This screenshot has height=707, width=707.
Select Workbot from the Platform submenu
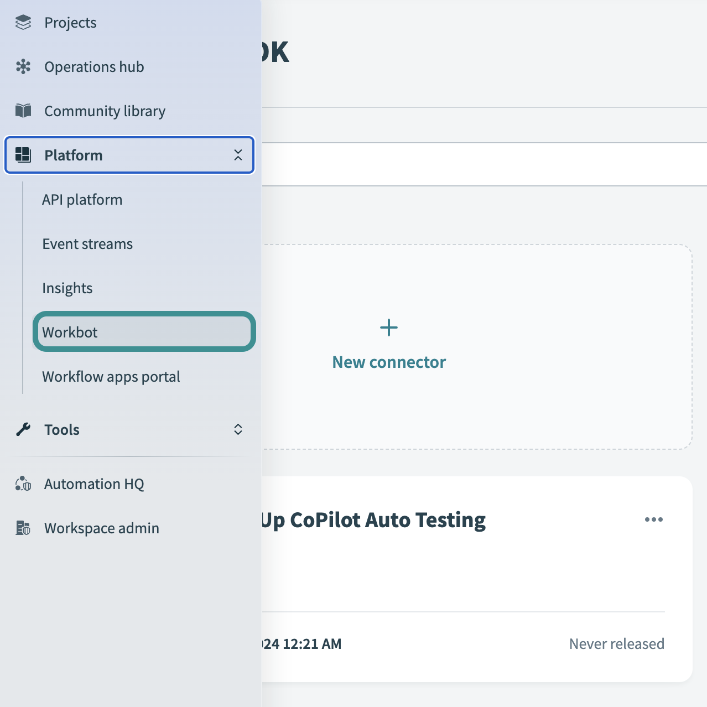70,331
